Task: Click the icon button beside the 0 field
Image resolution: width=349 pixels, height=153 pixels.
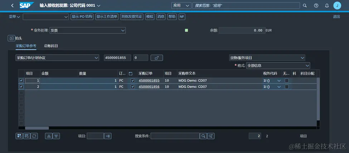Action: (157, 58)
